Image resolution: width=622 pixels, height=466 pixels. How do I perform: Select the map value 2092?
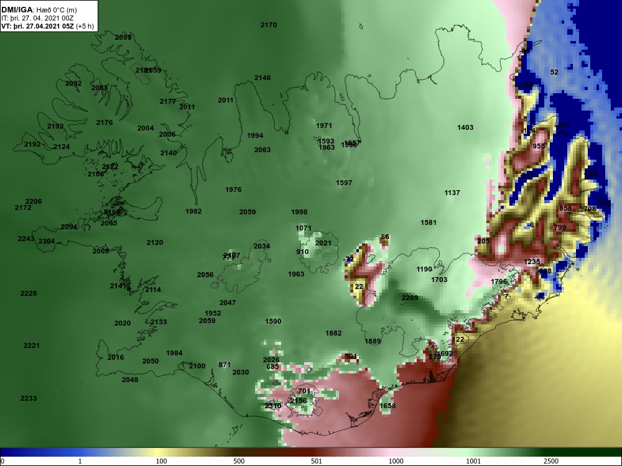73,84
